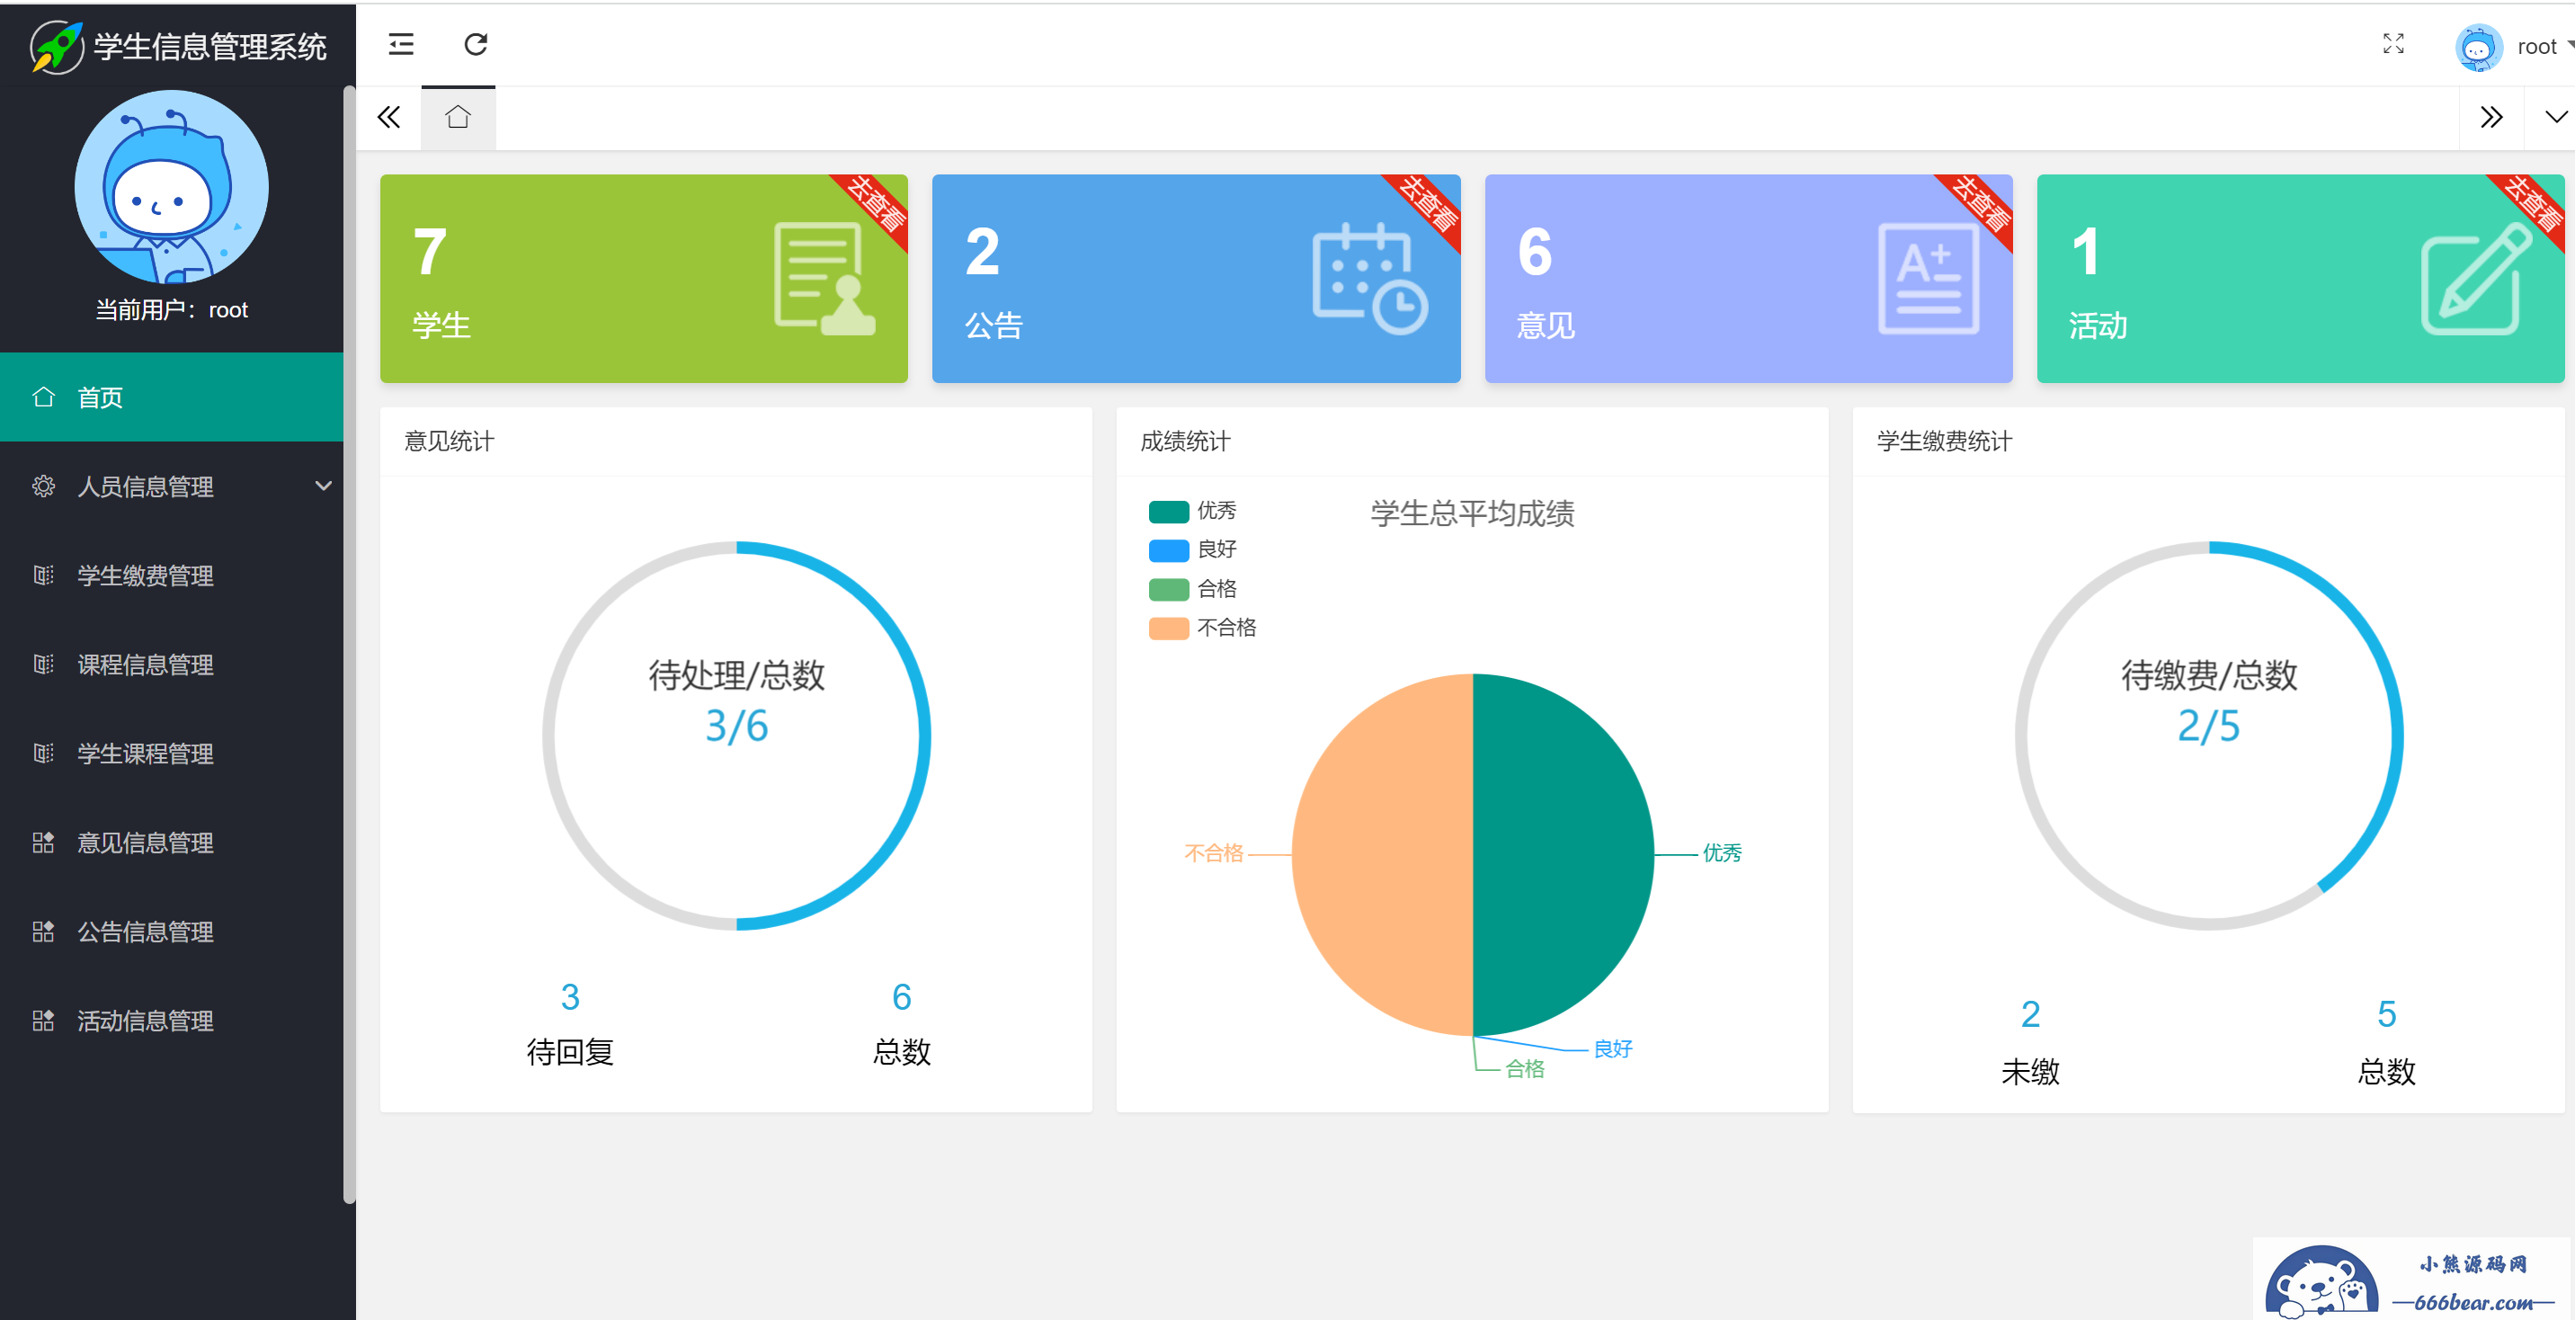Click the 3/6 value in 意见统计 ring
Screen dimensions: 2575x1320
736,726
